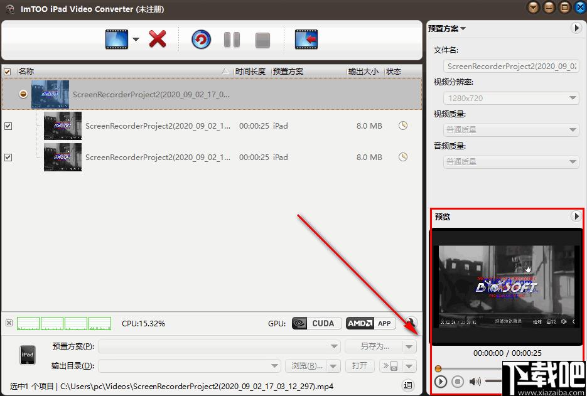Maximize the ImTOO window
The image size is (587, 396).
click(x=564, y=8)
